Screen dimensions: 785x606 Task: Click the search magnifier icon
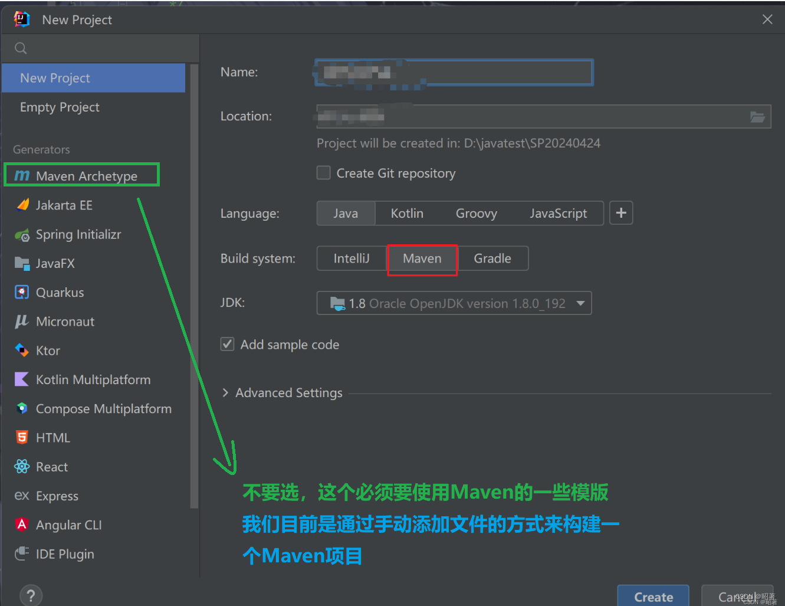tap(21, 48)
